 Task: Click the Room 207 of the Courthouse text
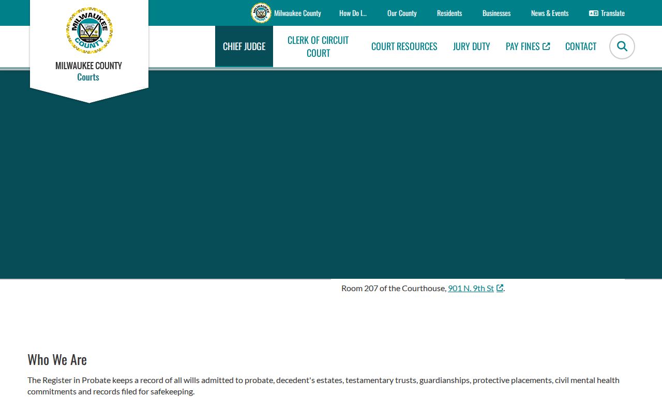pyautogui.click(x=394, y=288)
